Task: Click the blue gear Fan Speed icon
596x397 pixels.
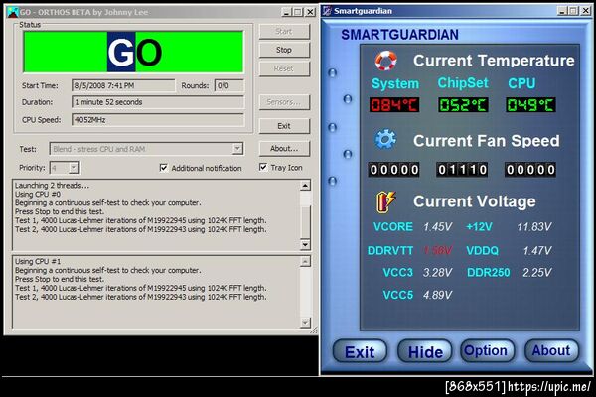Action: point(385,139)
